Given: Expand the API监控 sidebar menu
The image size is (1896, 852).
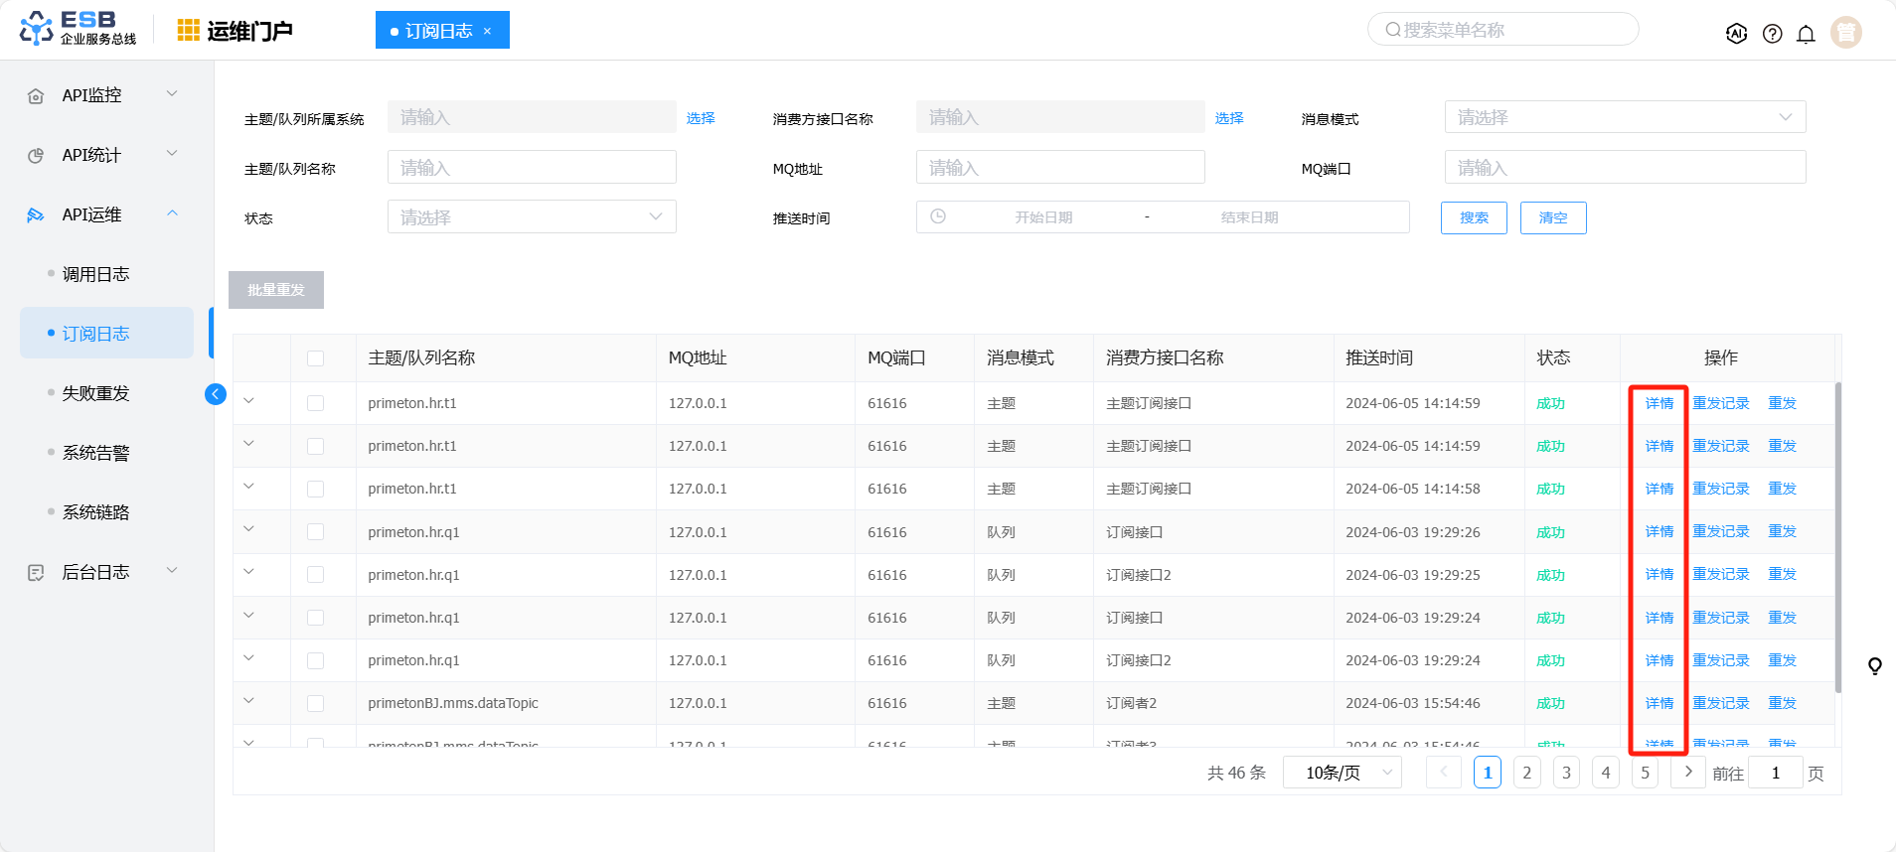Looking at the screenshot, I should point(101,95).
